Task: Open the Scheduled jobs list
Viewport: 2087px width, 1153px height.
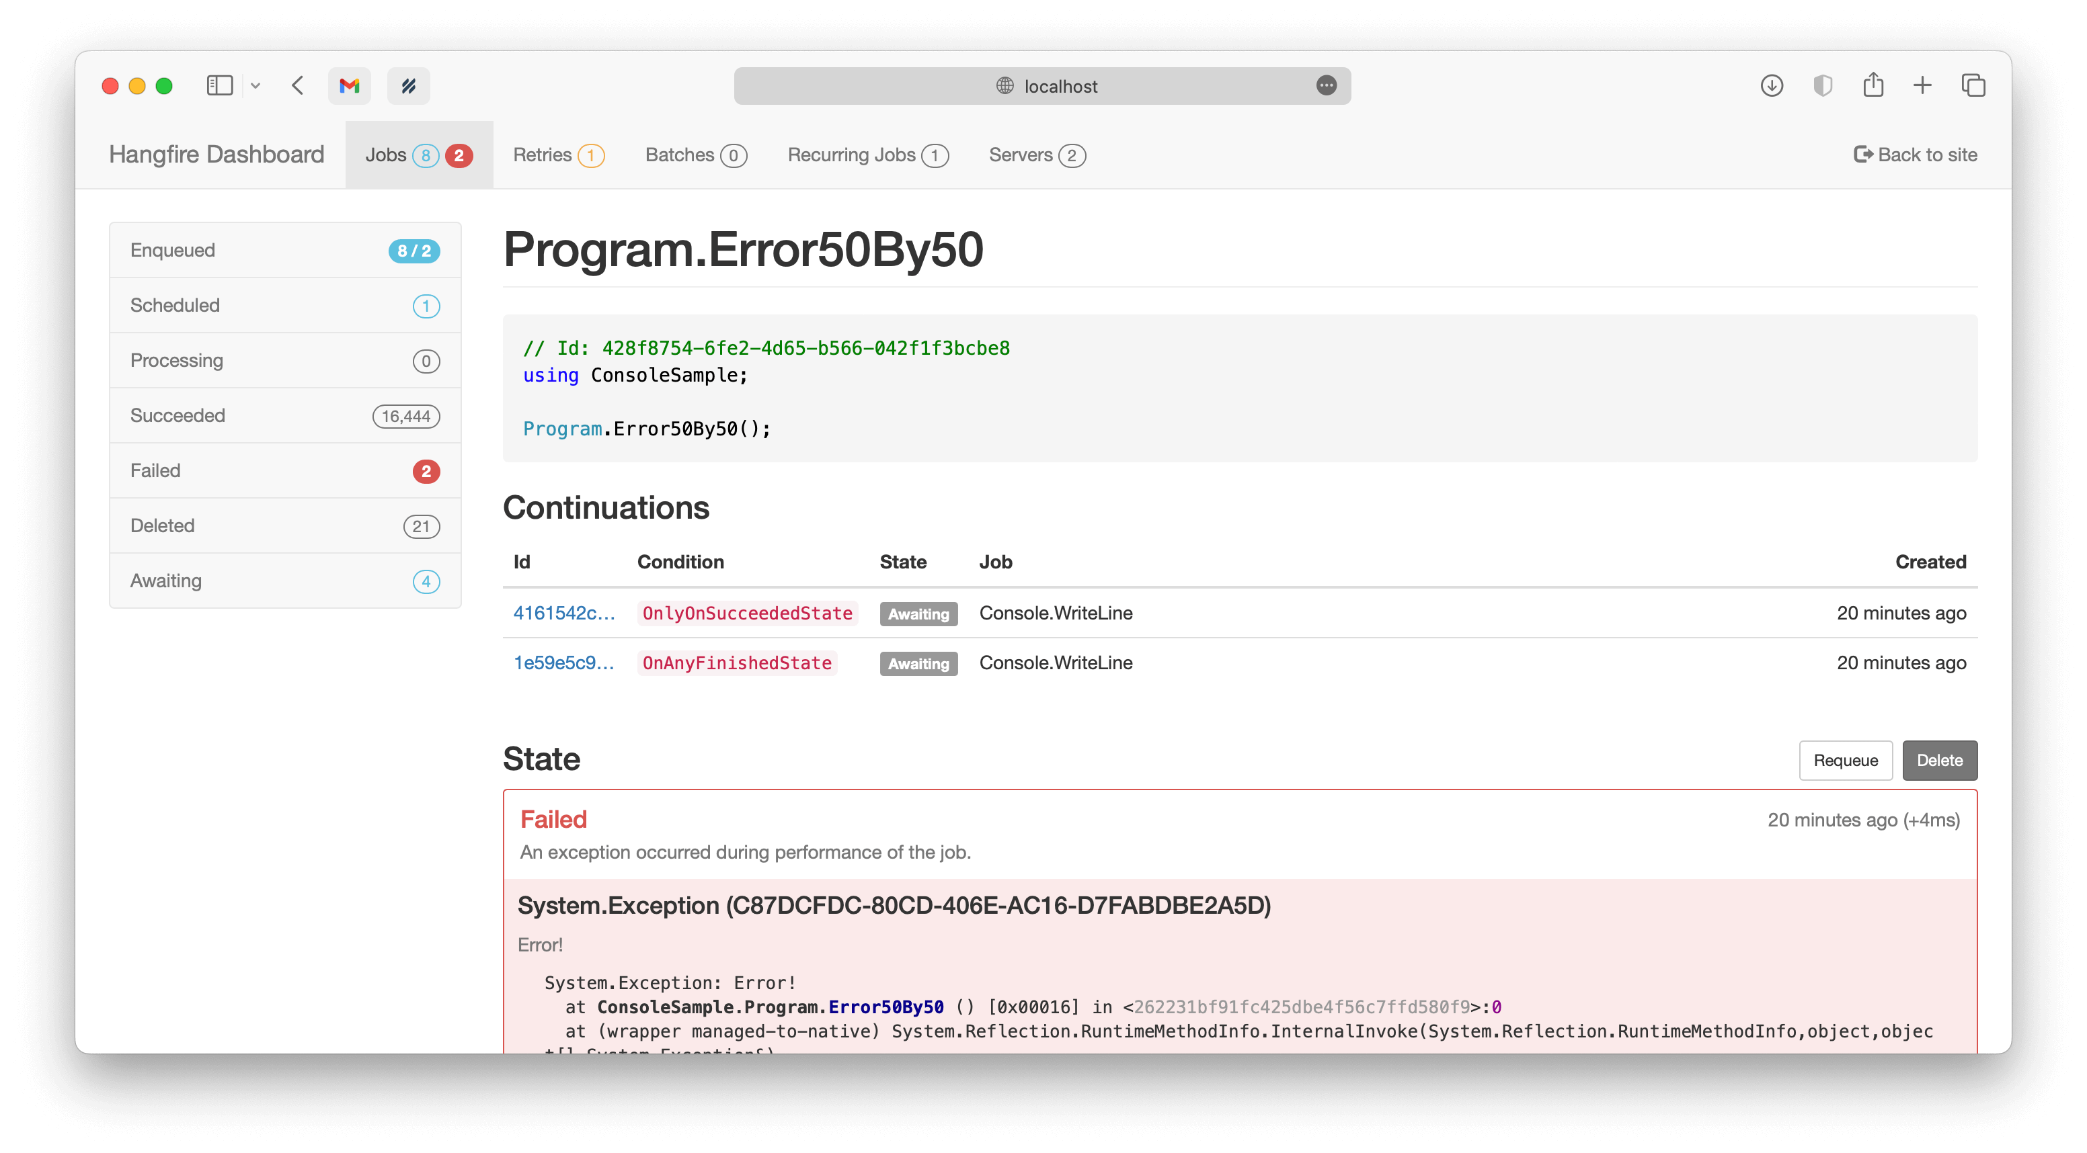Action: pyautogui.click(x=285, y=305)
